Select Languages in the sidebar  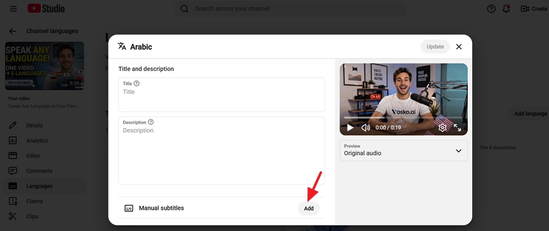click(45, 186)
